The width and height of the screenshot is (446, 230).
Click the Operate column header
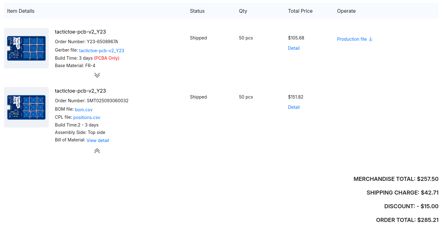point(346,11)
